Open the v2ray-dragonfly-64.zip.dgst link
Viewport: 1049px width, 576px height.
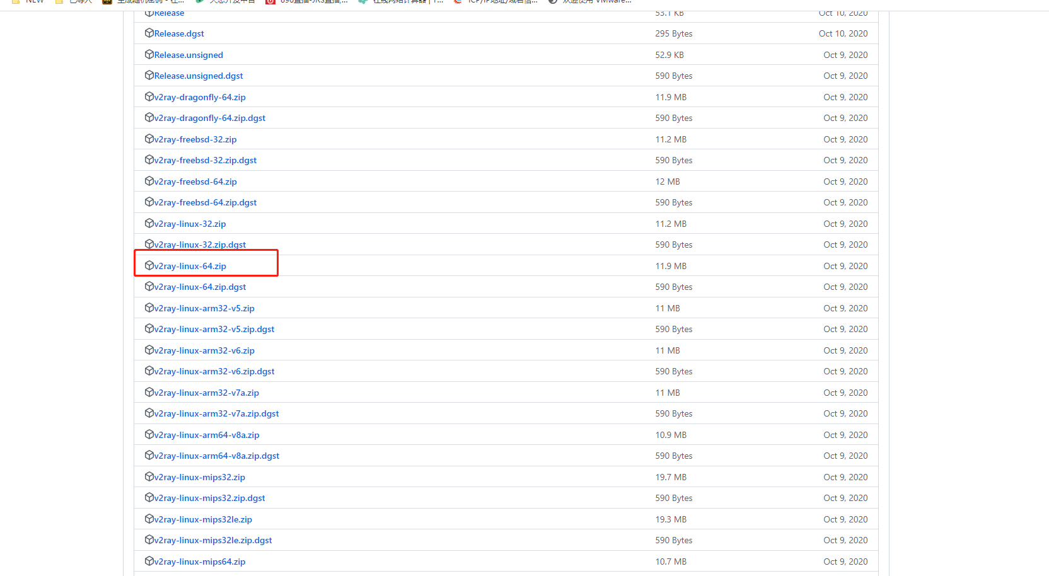coord(210,118)
